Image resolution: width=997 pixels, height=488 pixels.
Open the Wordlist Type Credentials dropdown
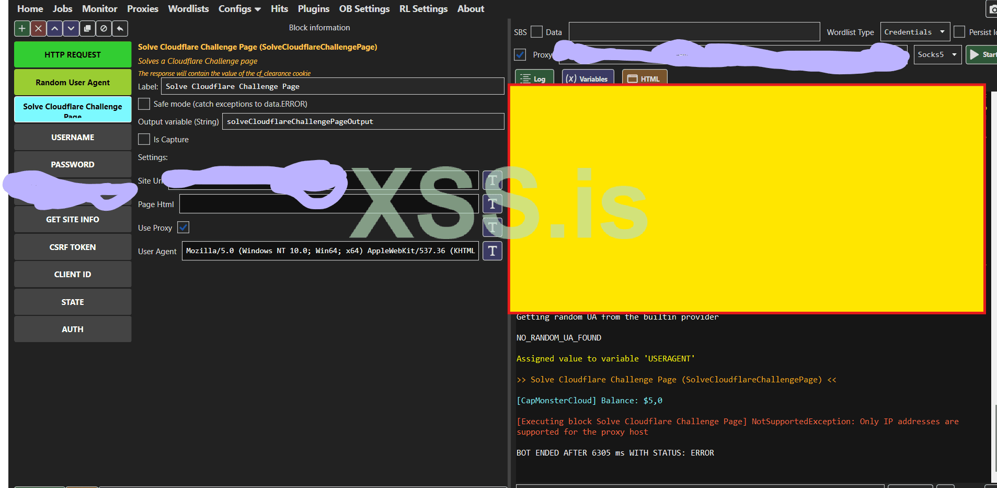tap(915, 32)
